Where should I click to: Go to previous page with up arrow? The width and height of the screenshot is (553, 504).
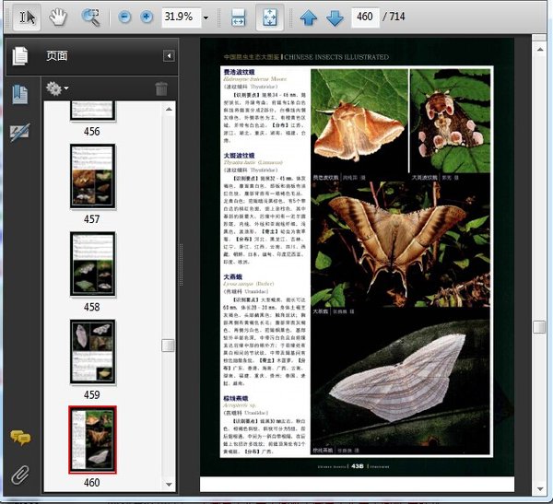click(x=309, y=18)
